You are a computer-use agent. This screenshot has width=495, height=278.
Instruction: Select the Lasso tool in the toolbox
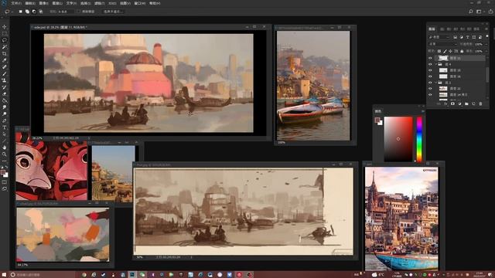(x=5, y=40)
